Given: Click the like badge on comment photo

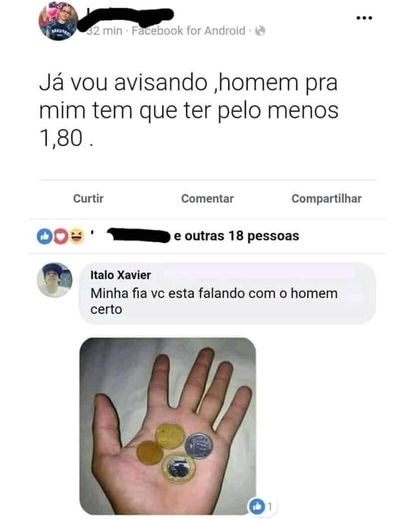Looking at the screenshot, I should click(x=257, y=506).
